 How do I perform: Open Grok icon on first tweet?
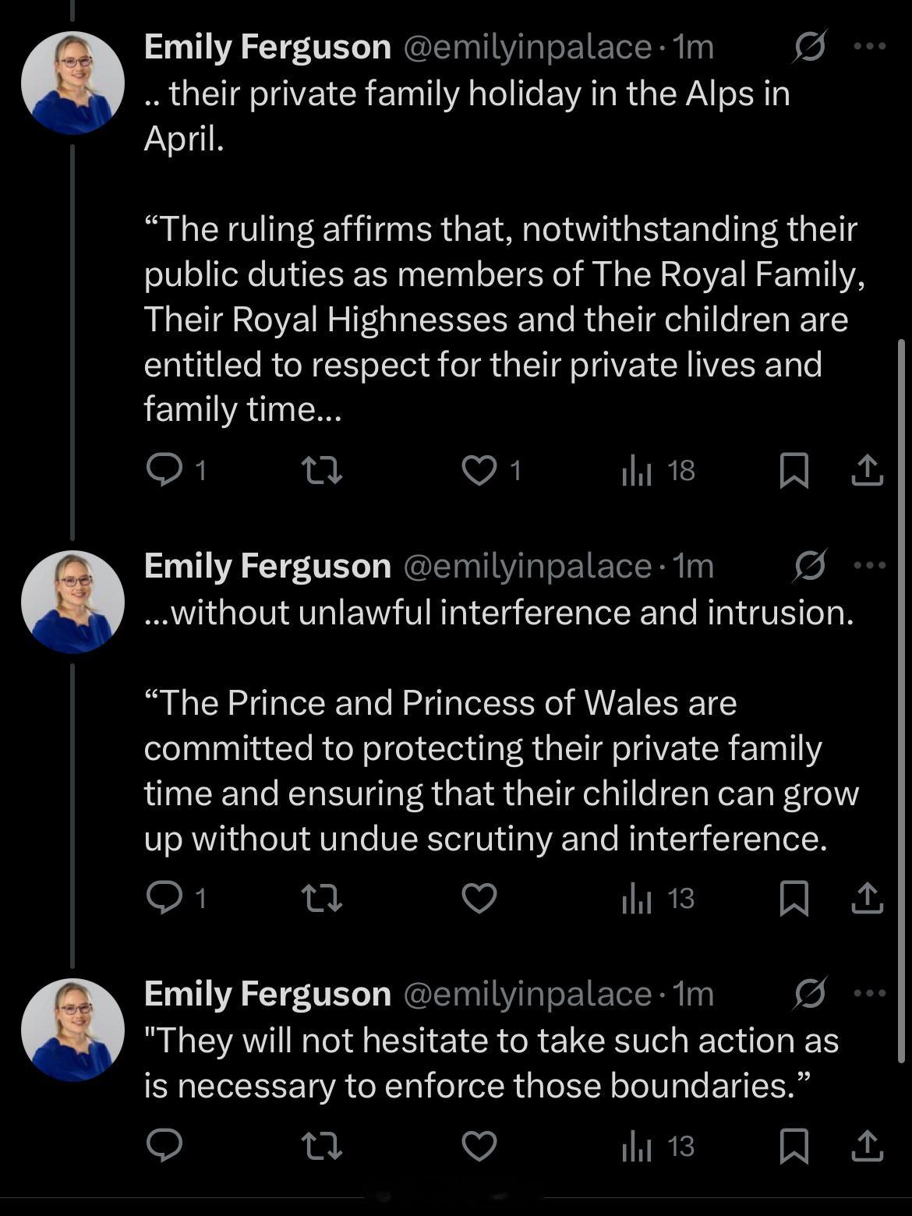pos(809,48)
